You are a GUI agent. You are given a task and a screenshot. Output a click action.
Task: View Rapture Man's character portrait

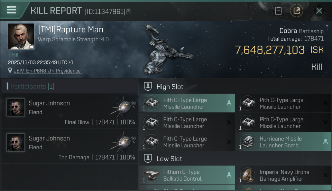click(21, 36)
